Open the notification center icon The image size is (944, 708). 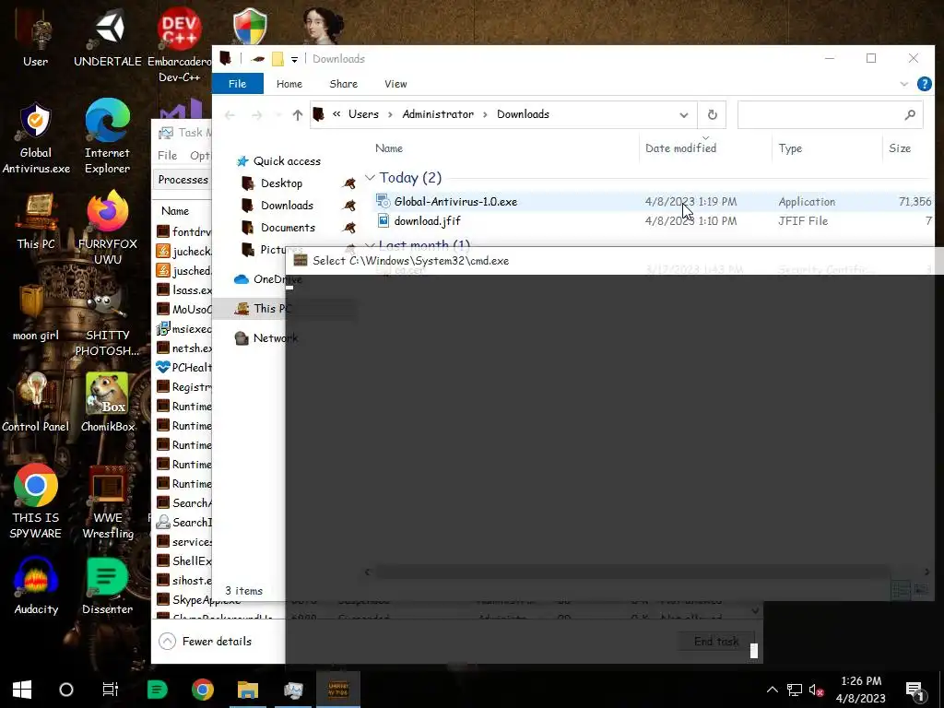[914, 690]
